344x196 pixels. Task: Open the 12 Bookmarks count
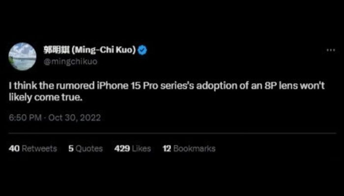pos(189,148)
